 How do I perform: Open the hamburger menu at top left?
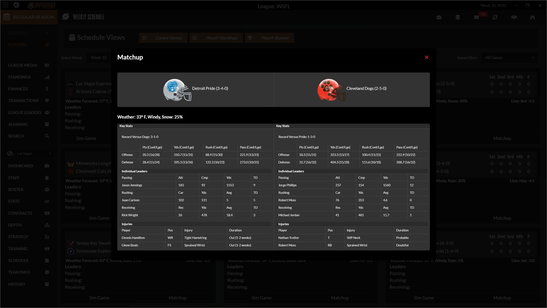click(5, 5)
